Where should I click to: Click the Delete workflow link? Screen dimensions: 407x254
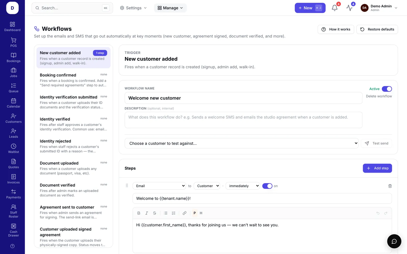point(379,96)
